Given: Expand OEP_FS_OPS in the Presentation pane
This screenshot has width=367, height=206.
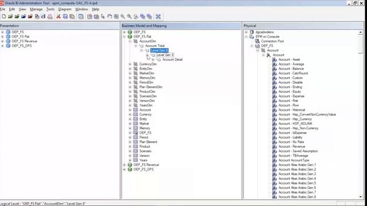Looking at the screenshot, I should click(x=2, y=46).
